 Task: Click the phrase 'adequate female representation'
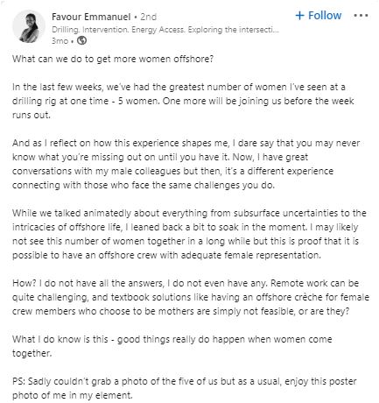(250, 255)
